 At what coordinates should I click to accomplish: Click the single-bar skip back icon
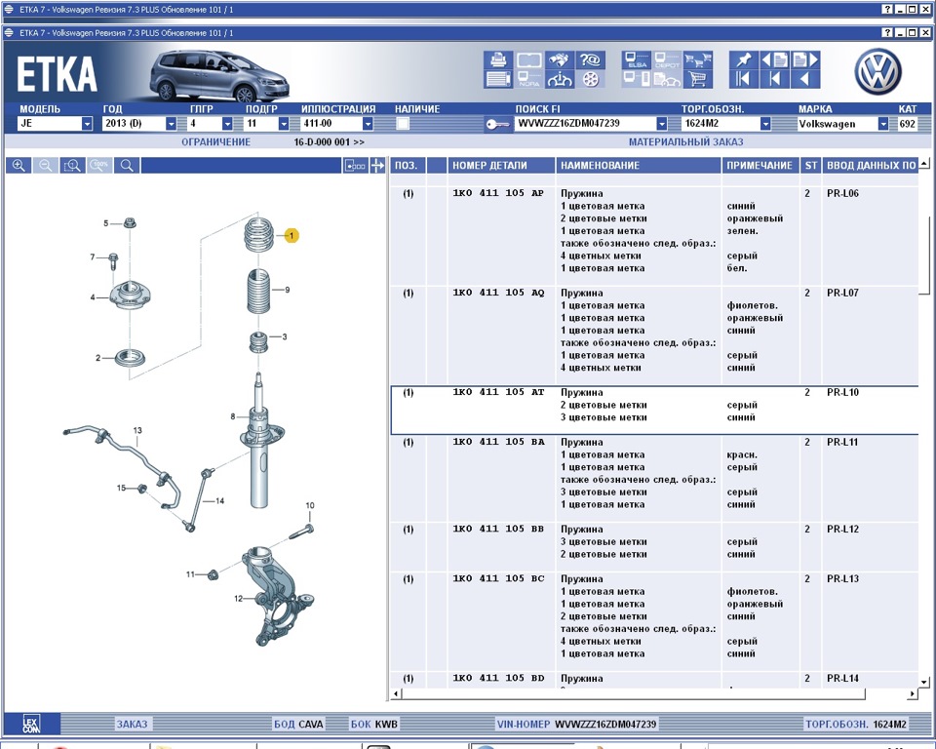tap(775, 79)
